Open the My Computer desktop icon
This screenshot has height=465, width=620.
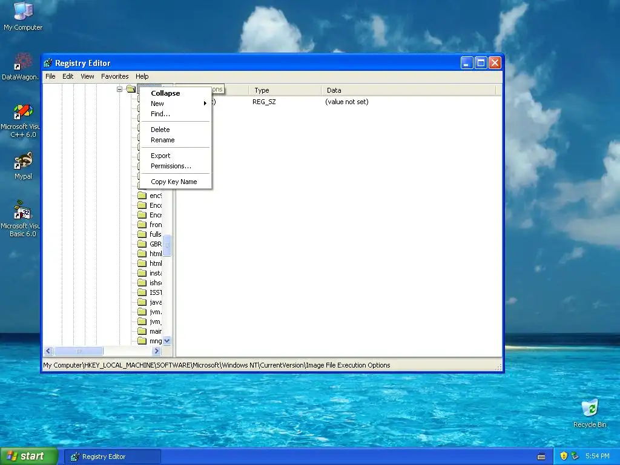click(x=23, y=16)
